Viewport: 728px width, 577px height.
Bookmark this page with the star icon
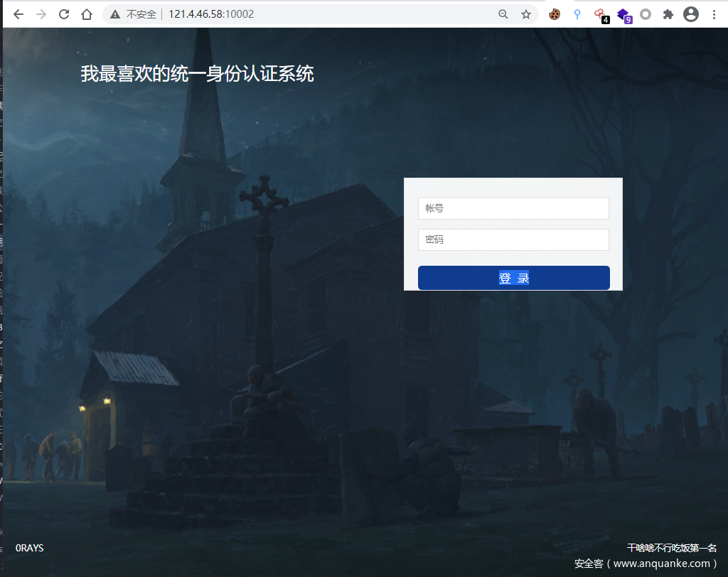(525, 14)
